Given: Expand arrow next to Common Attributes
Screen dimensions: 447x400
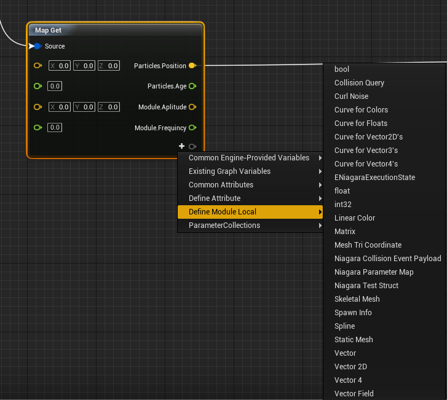Looking at the screenshot, I should [320, 185].
